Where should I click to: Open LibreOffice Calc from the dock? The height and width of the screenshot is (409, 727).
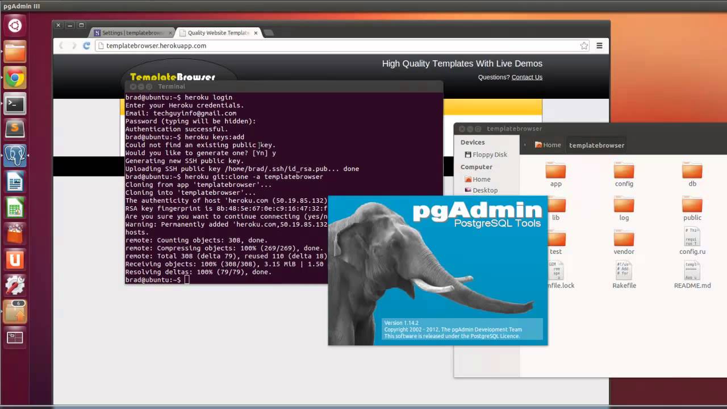tap(15, 208)
